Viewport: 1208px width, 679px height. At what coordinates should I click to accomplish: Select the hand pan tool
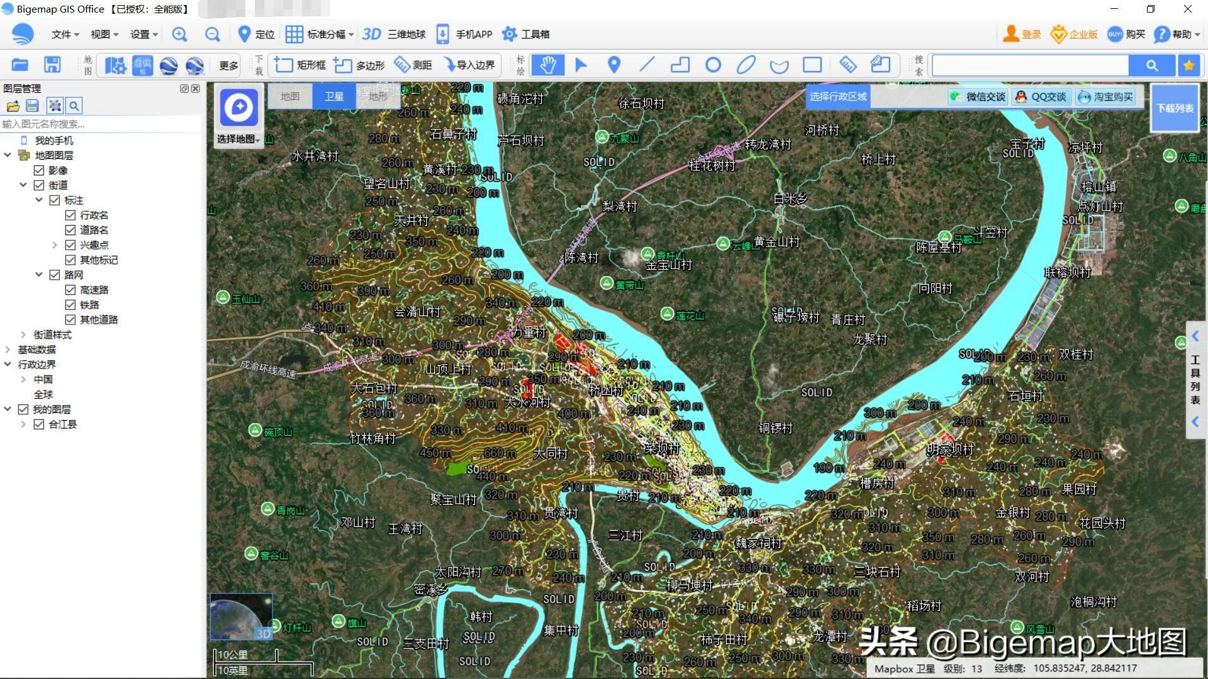547,65
